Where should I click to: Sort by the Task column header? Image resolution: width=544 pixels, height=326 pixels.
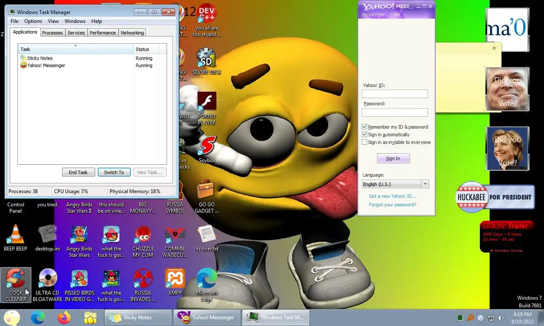(x=76, y=49)
